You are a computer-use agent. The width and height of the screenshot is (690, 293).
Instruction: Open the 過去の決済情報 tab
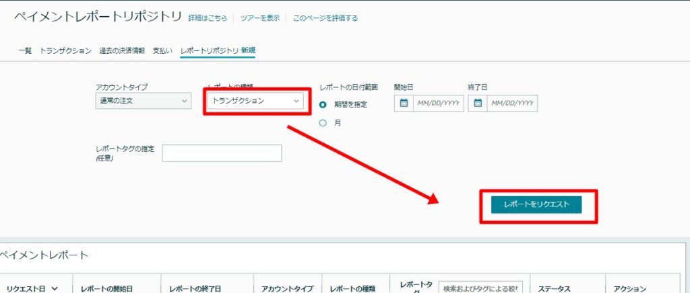(122, 50)
